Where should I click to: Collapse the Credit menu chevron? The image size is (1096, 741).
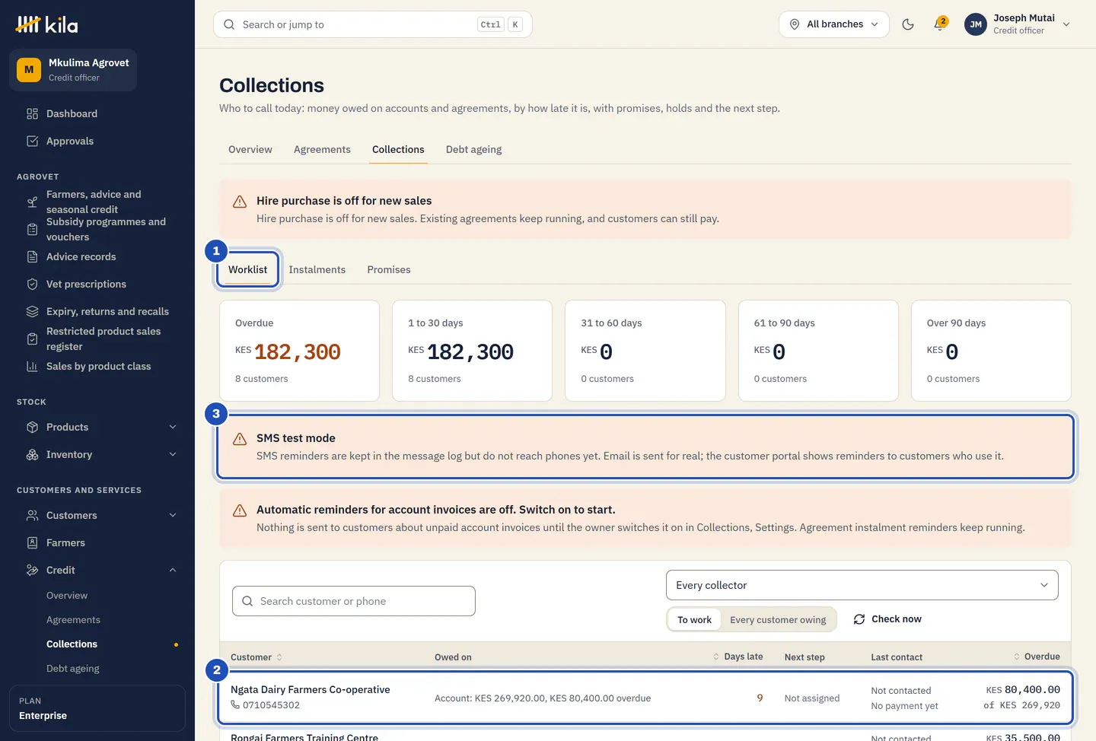pos(173,571)
